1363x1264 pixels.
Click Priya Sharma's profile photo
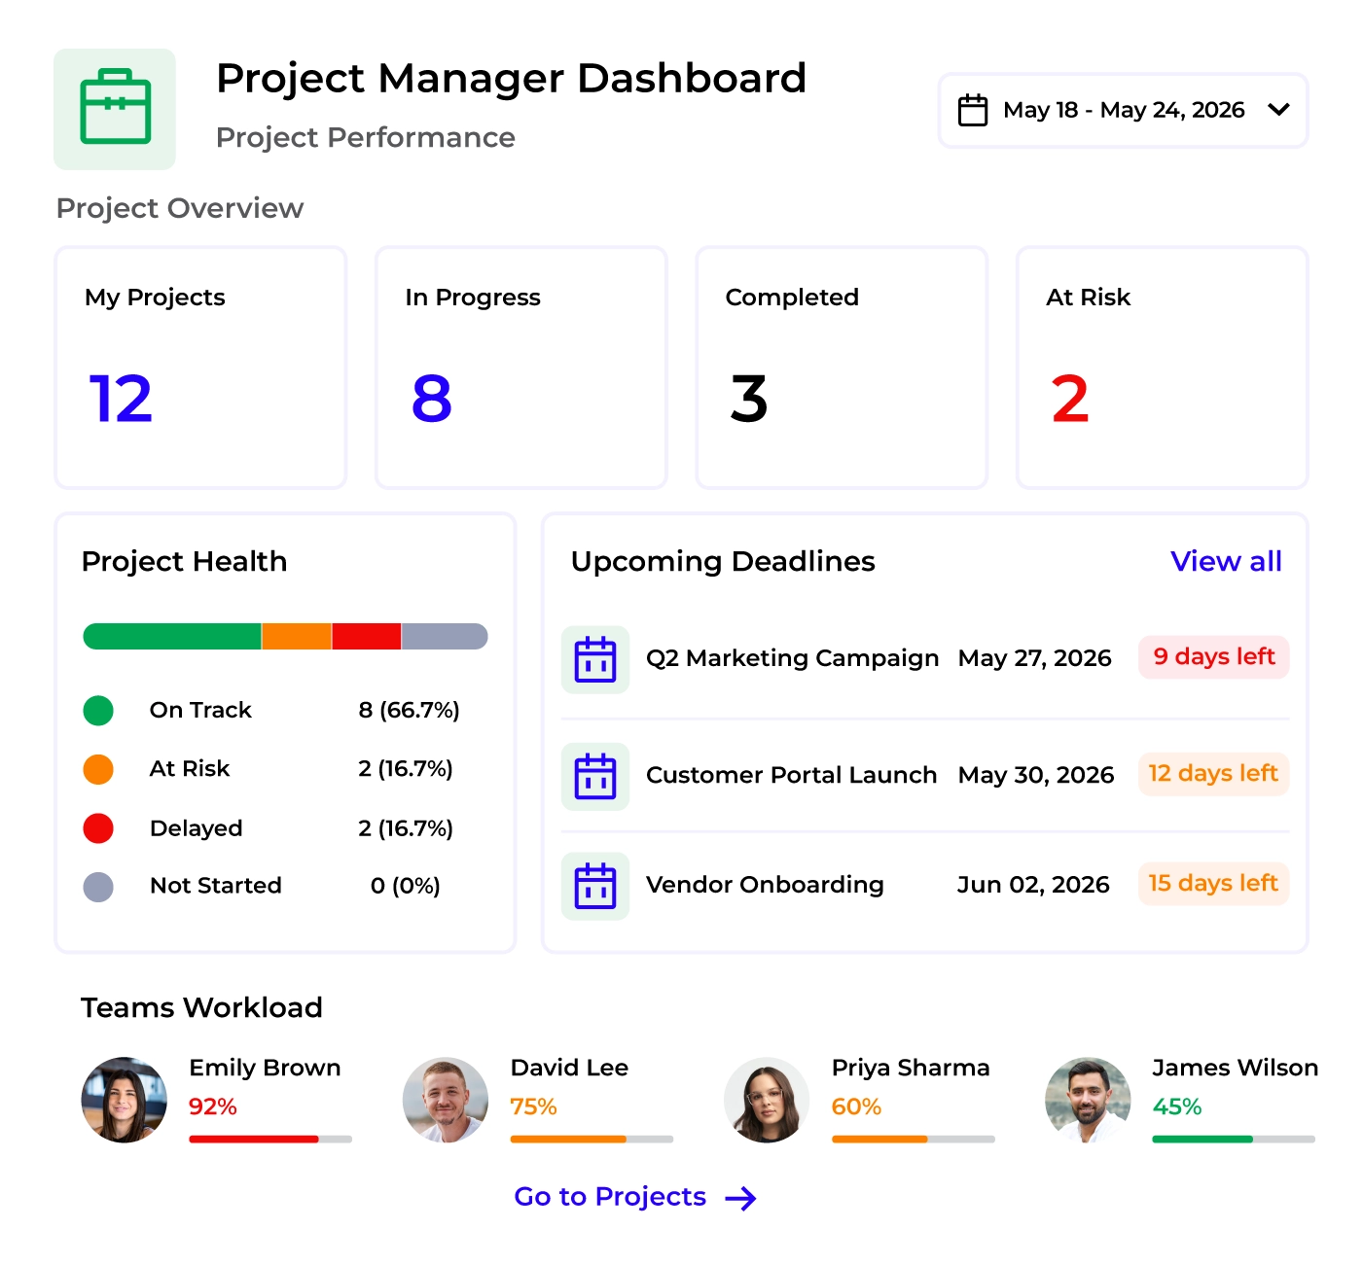tap(767, 1100)
